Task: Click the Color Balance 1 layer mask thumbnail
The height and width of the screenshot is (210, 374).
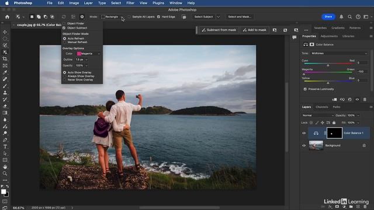Action: coord(334,133)
